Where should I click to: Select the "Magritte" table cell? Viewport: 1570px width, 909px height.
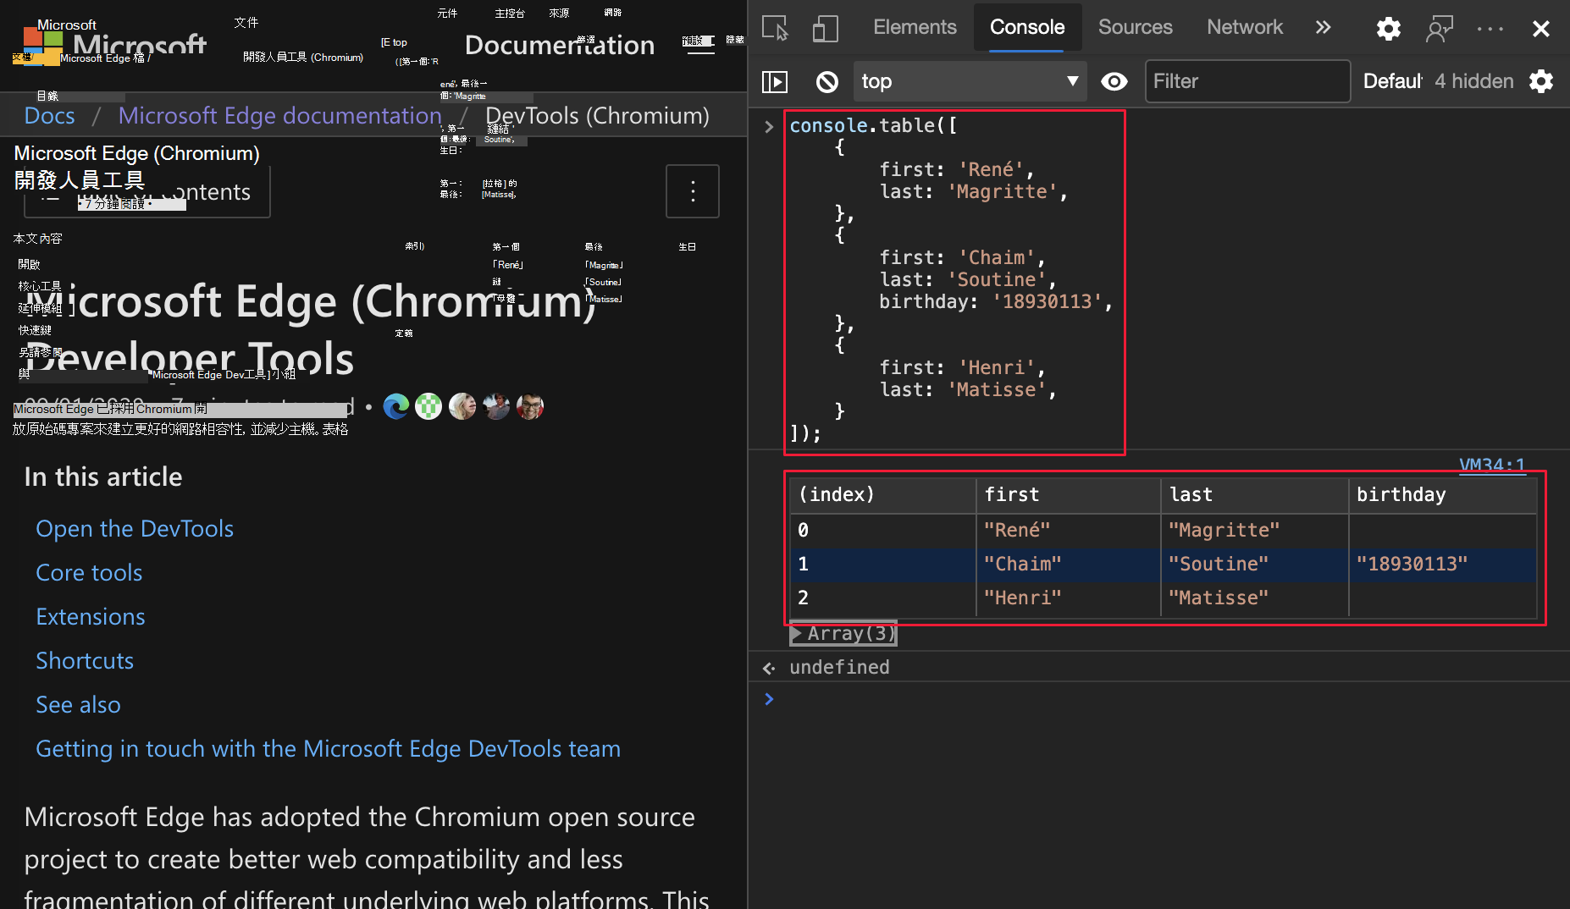pyautogui.click(x=1254, y=530)
